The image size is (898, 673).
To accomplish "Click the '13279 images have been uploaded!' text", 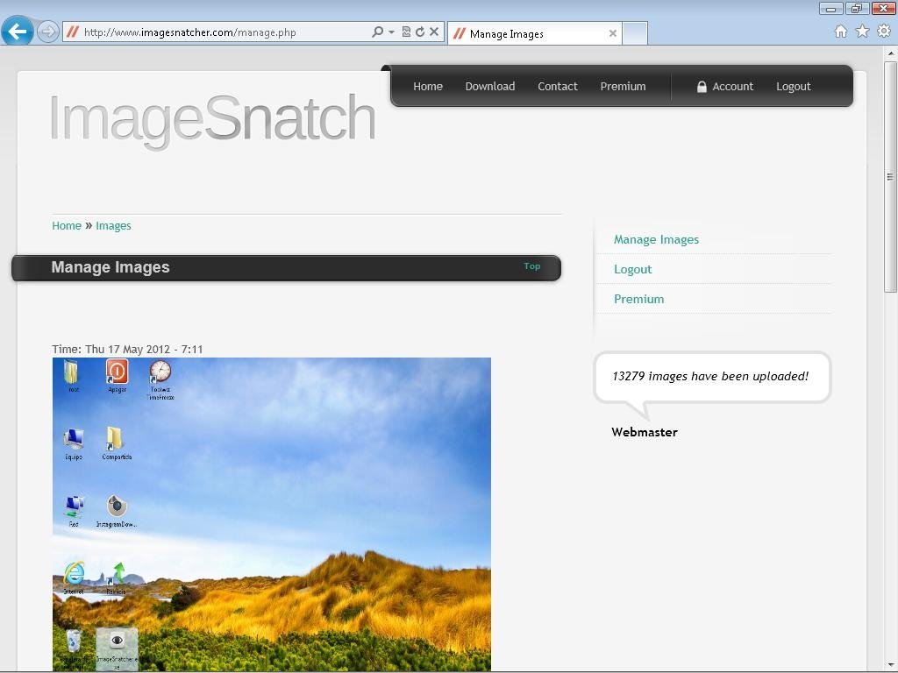I will click(x=710, y=376).
